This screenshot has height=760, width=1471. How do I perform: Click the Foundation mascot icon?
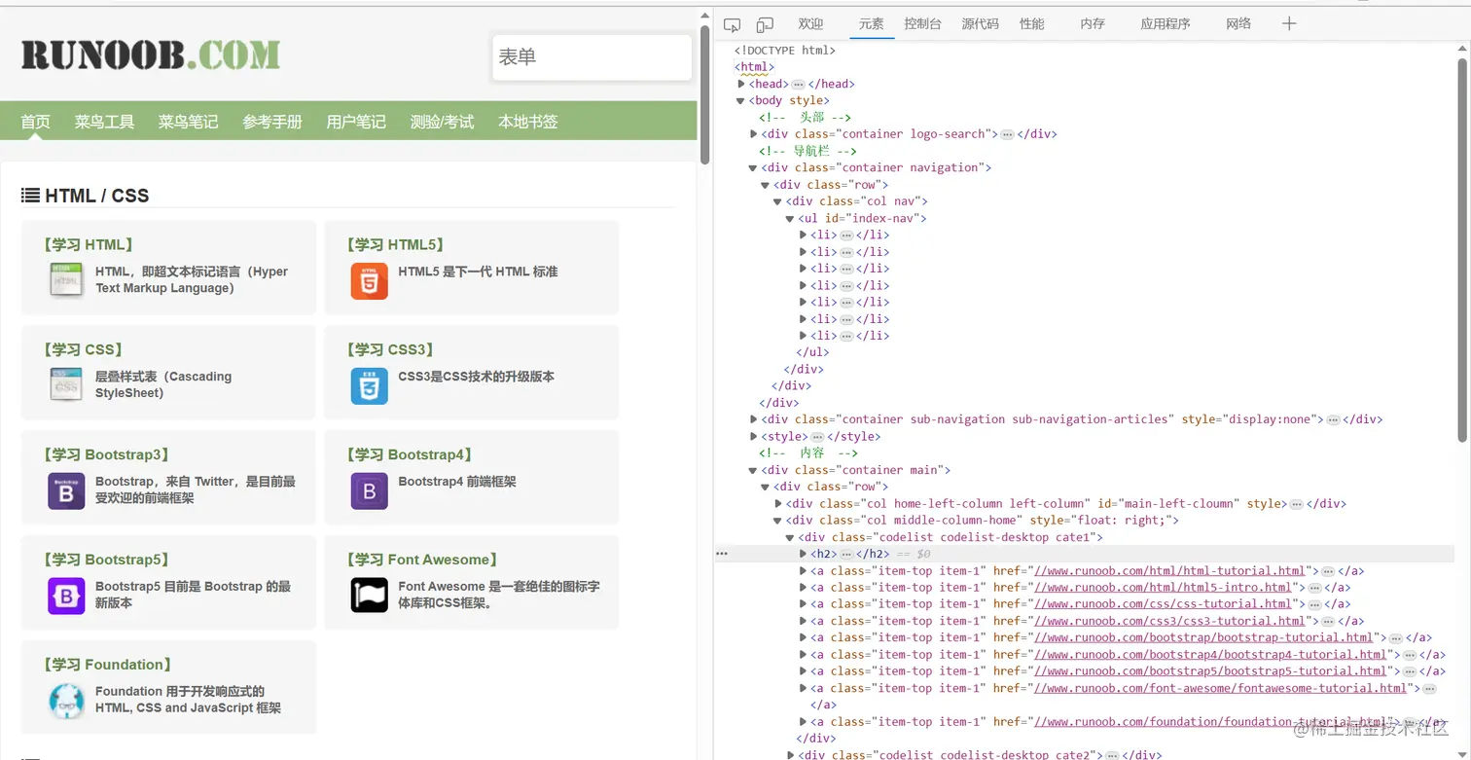[x=66, y=701]
